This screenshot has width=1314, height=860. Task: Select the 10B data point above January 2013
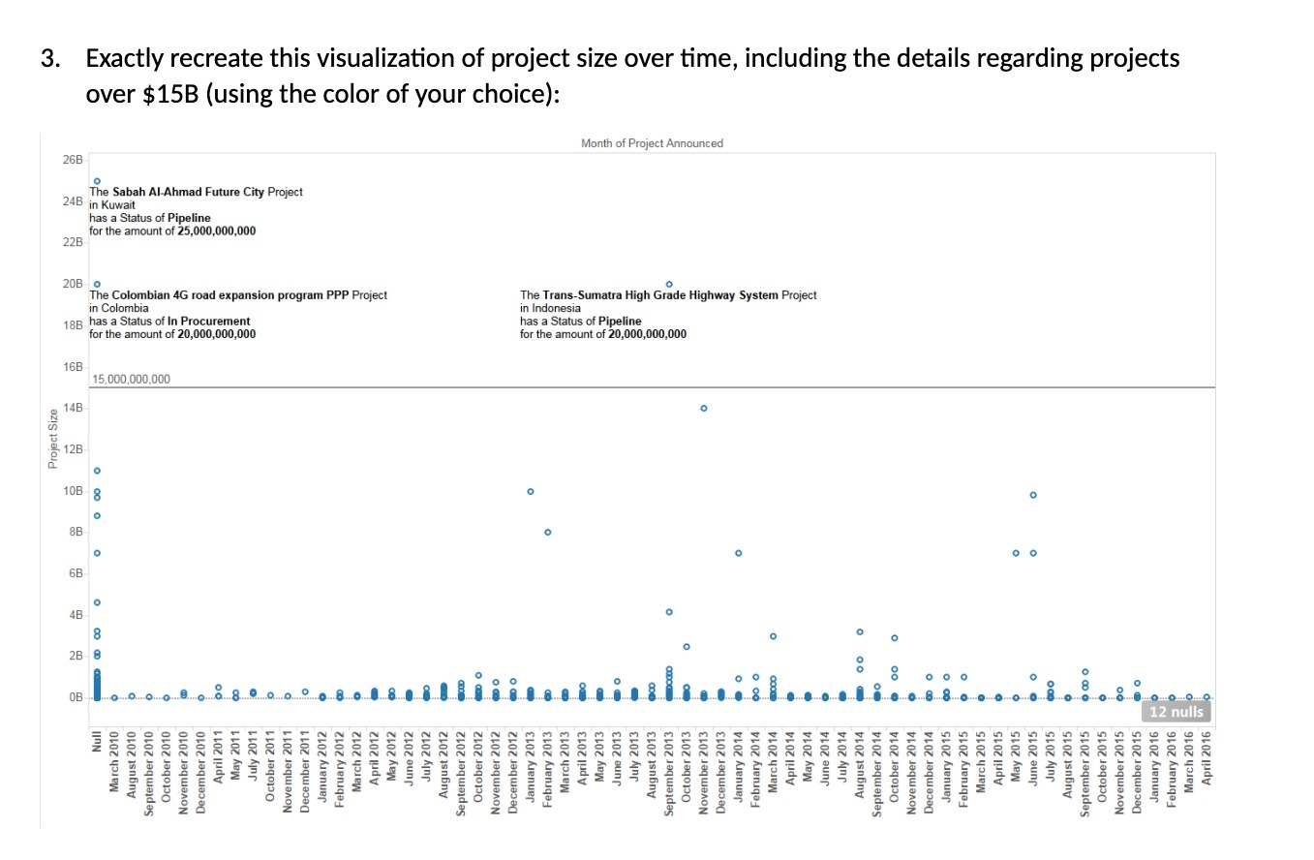pyautogui.click(x=531, y=491)
